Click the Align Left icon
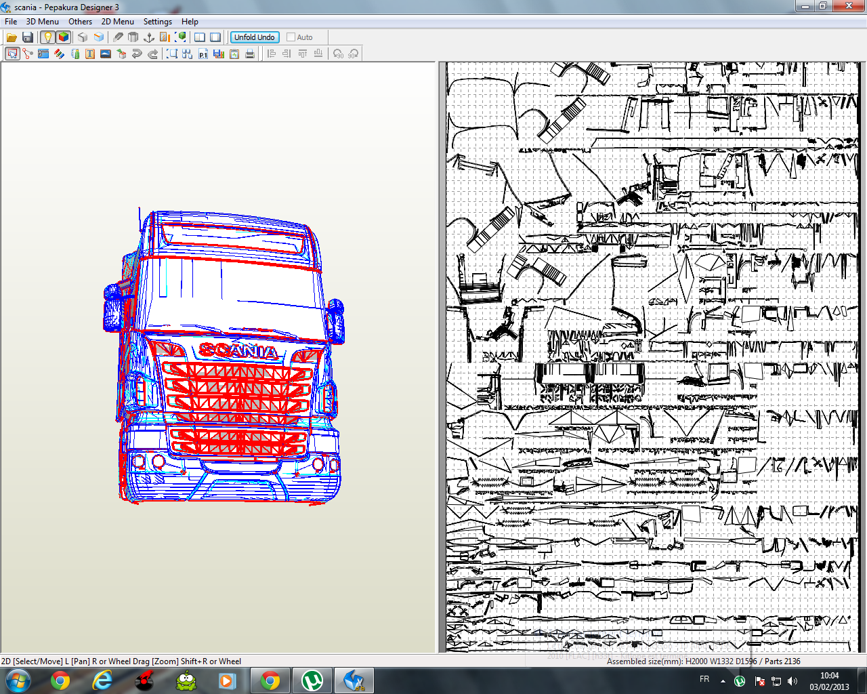Image resolution: width=867 pixels, height=694 pixels. coord(272,54)
